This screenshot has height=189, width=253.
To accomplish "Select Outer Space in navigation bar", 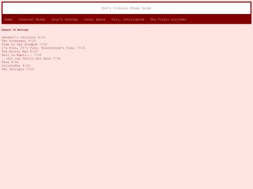I will 95,20.
